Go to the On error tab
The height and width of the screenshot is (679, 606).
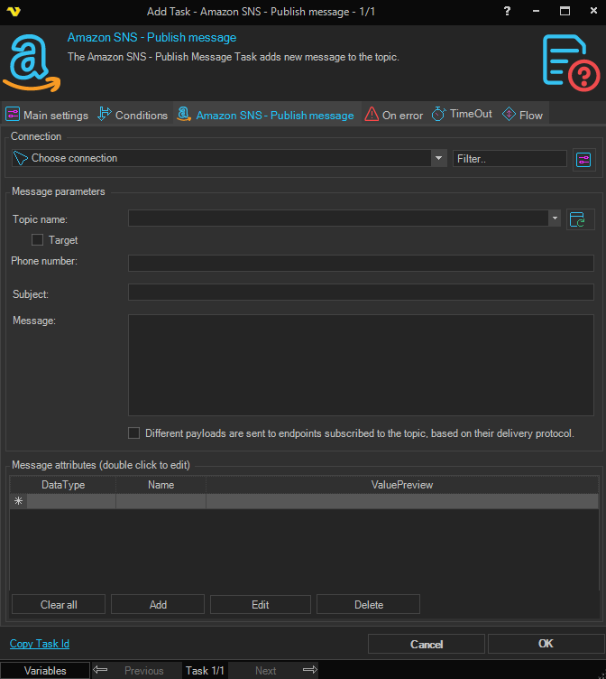pos(393,115)
